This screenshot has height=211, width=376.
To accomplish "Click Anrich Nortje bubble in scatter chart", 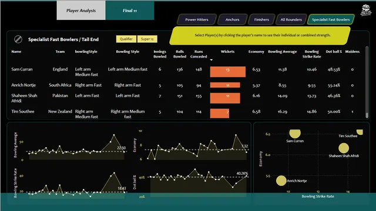I will 281,181.
